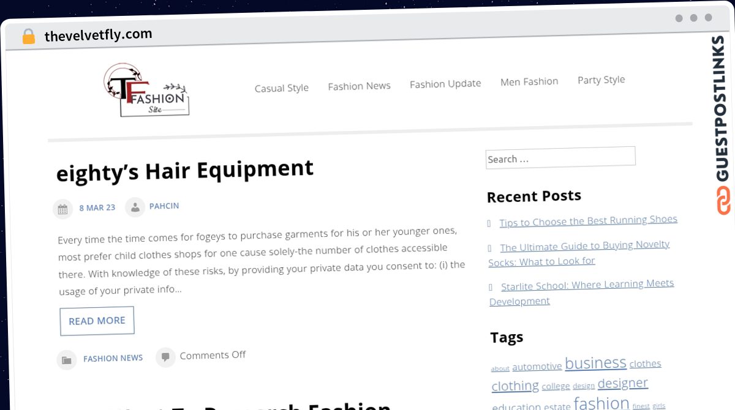Image resolution: width=735 pixels, height=410 pixels.
Task: View posts by author PAHCIN
Action: [x=164, y=206]
